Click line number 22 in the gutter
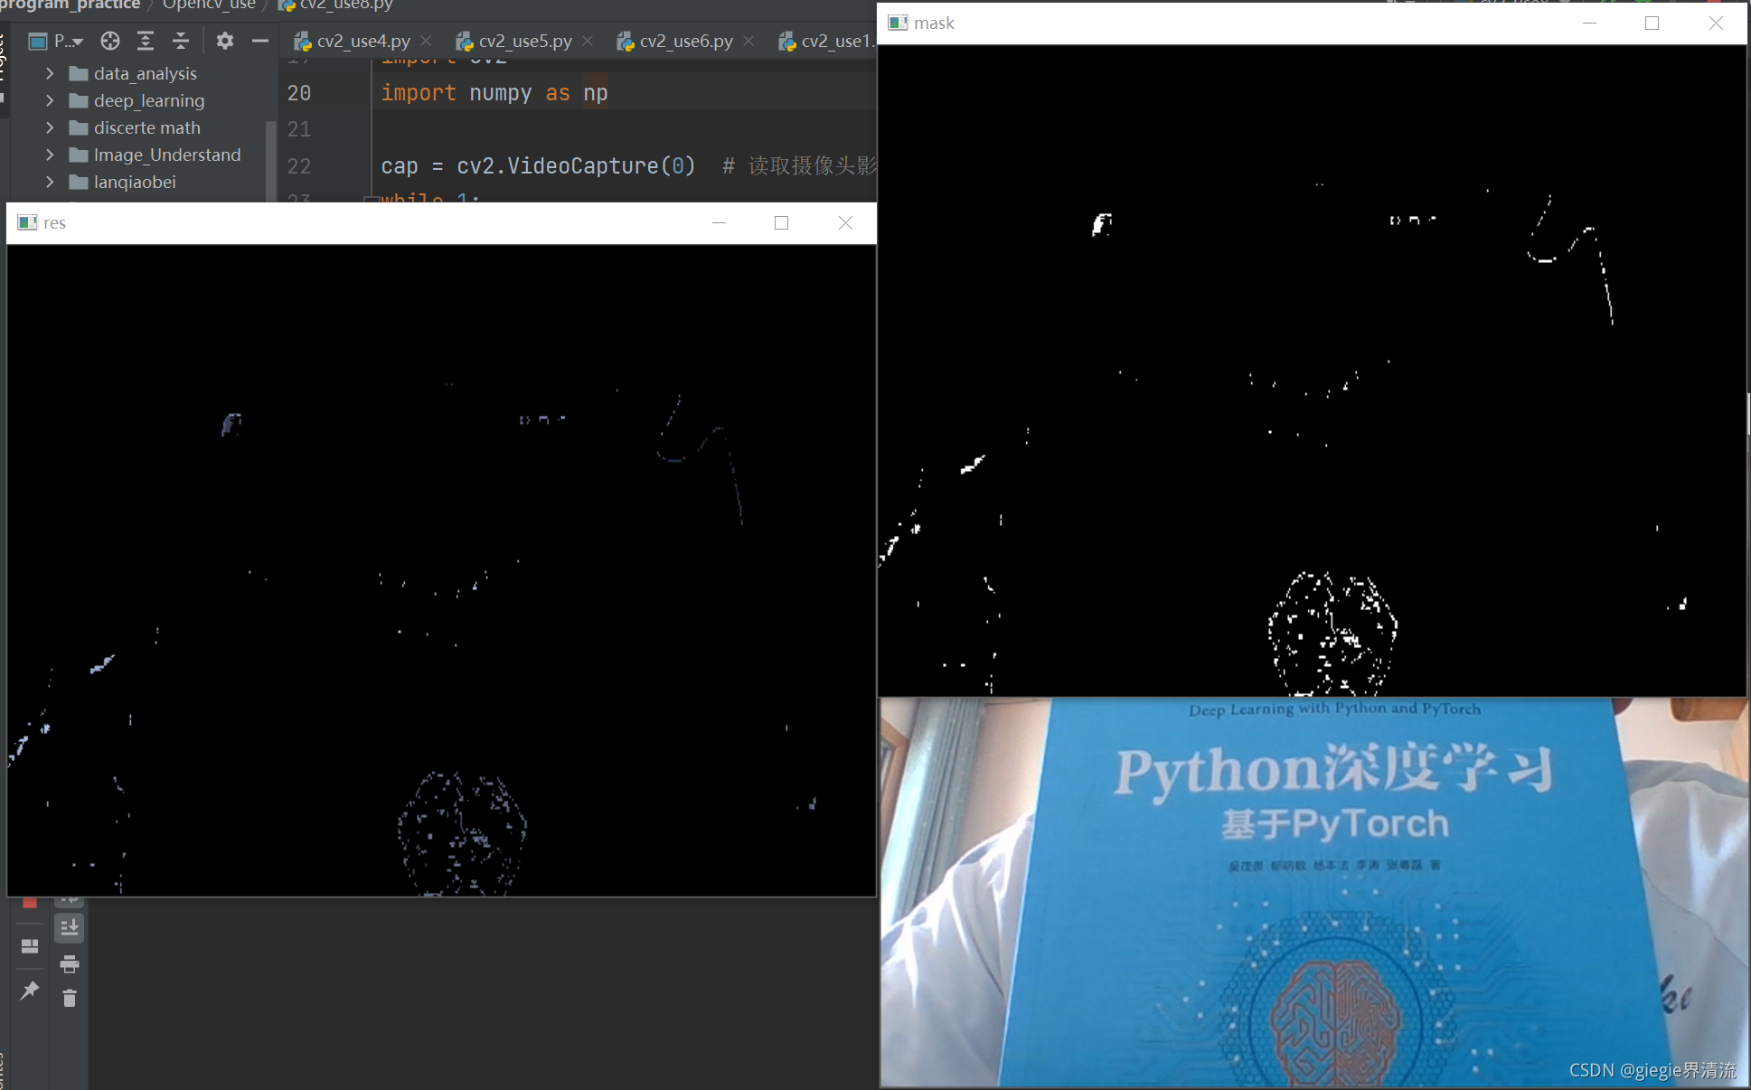This screenshot has width=1751, height=1090. [x=299, y=166]
